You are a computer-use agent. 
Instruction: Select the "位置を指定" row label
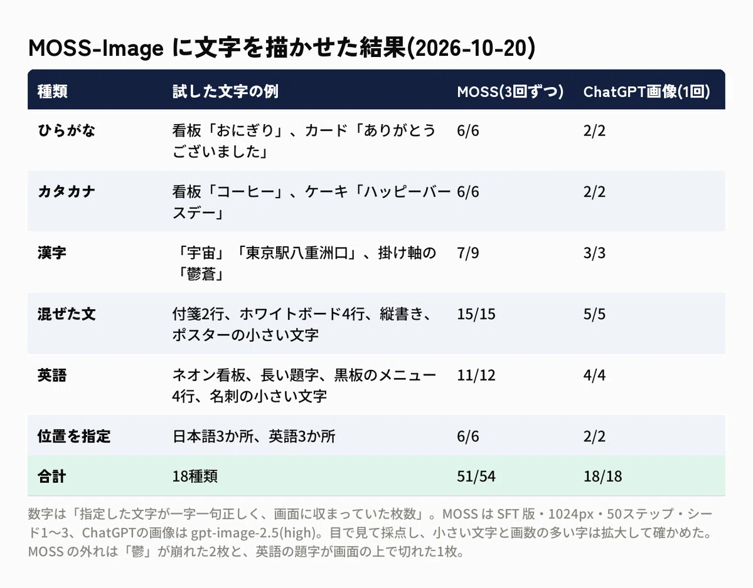coord(74,436)
